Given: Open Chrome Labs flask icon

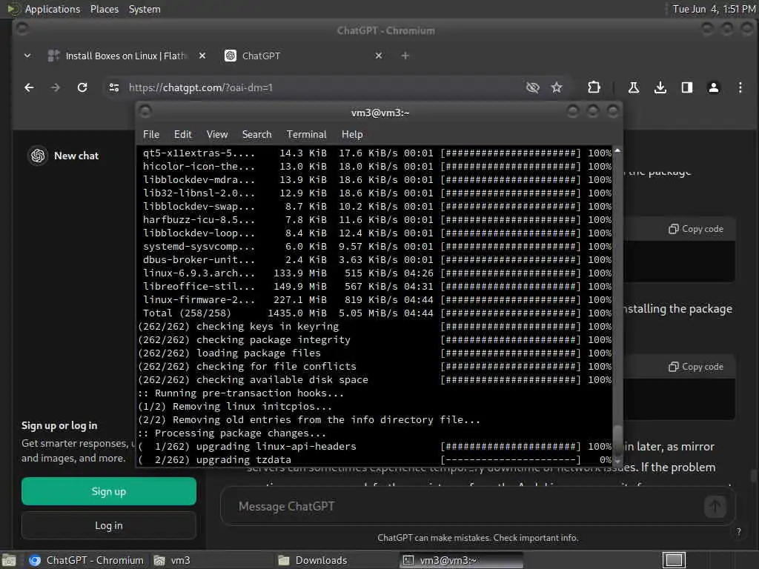Looking at the screenshot, I should click(x=633, y=87).
